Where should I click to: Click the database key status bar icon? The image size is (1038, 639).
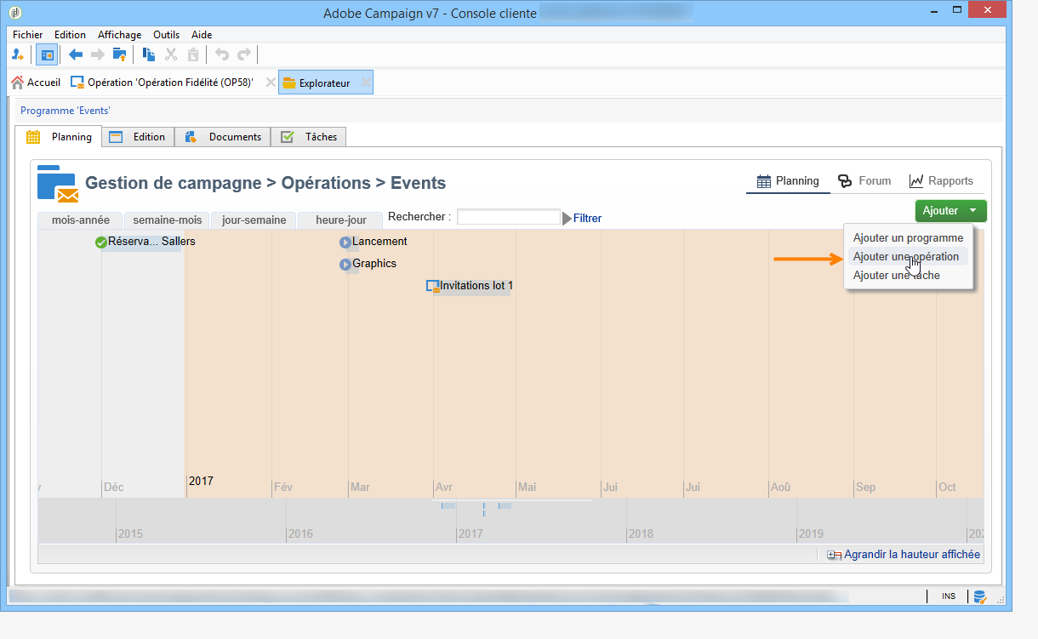[980, 596]
